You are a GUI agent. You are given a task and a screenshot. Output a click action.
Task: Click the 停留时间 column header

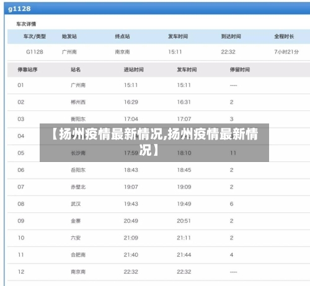coord(240,69)
